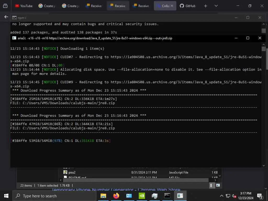This screenshot has width=268, height=201.
Task: Open the Command Prompt taskbar icon
Action: 167,196
